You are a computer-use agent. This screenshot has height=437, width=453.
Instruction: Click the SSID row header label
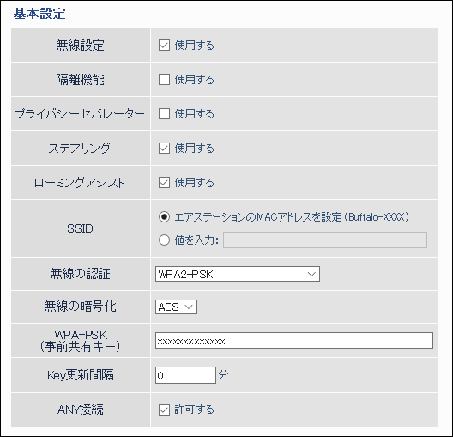point(80,228)
